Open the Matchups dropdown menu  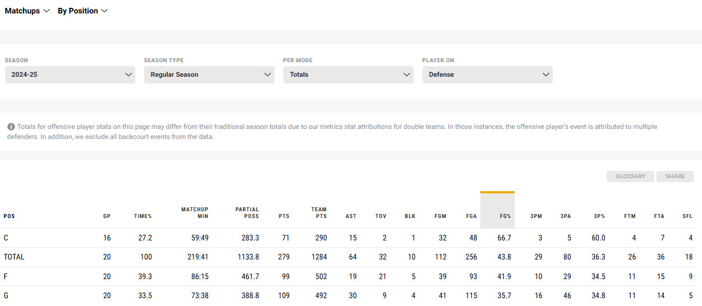pyautogui.click(x=27, y=11)
